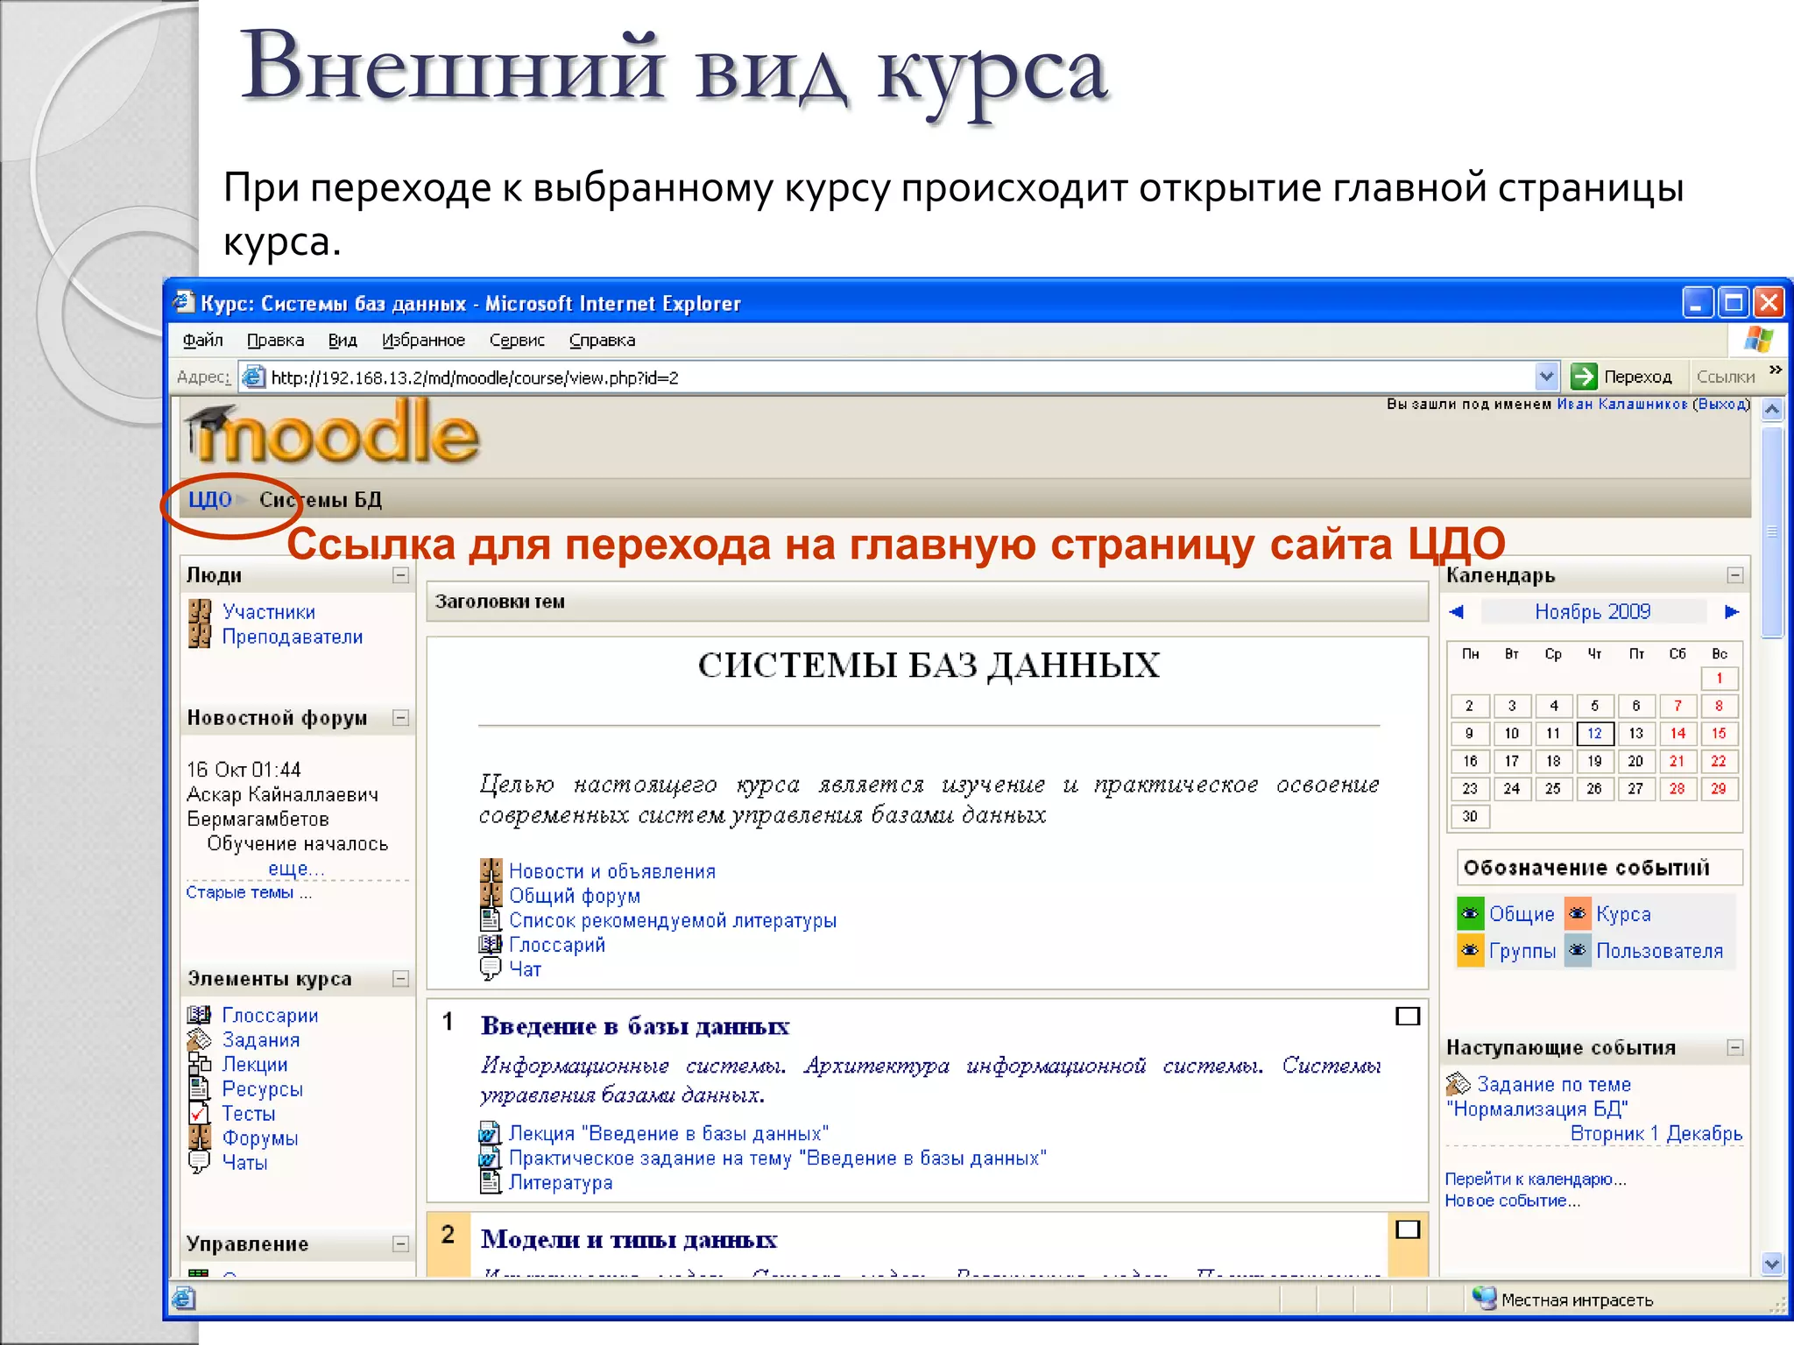Click the Moodle logo

[333, 433]
